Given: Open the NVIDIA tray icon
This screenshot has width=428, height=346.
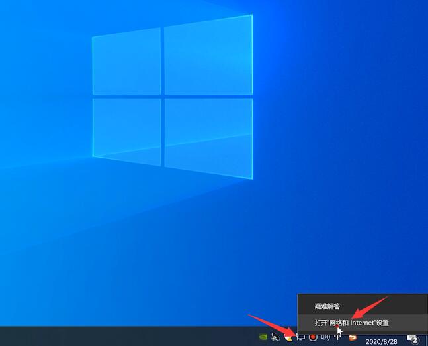Looking at the screenshot, I should (263, 337).
